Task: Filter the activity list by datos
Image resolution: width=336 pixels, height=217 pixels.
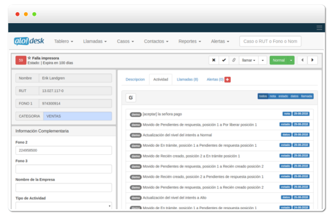Action: click(x=295, y=96)
